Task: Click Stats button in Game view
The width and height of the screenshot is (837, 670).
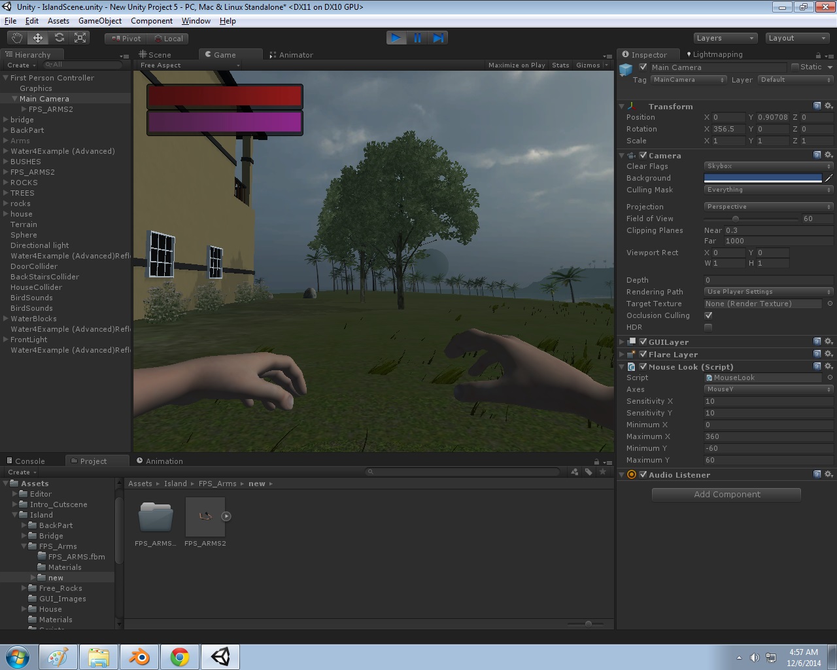Action: pyautogui.click(x=560, y=65)
